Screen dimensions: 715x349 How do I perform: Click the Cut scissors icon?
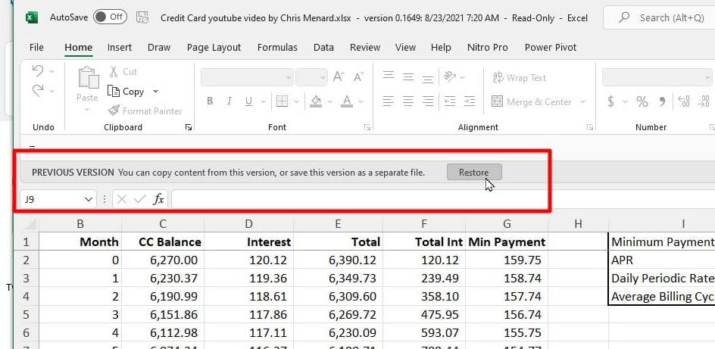[114, 71]
